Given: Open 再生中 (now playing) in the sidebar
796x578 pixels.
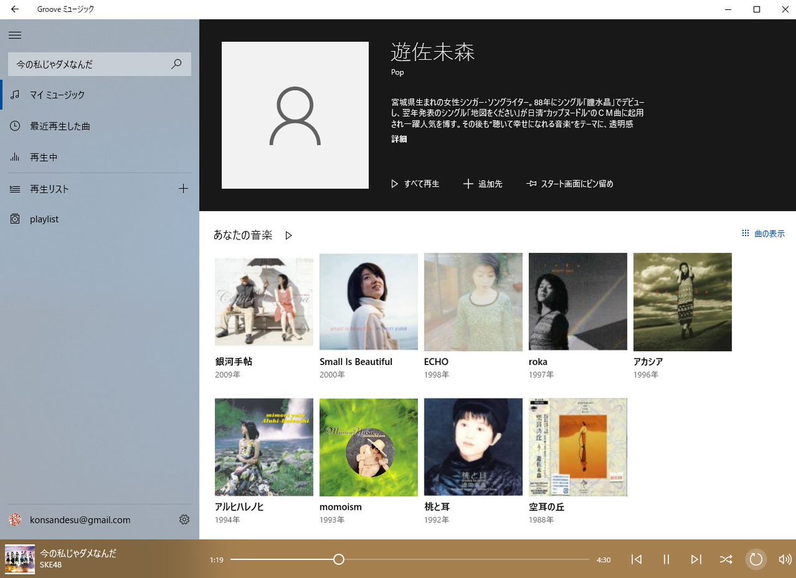Looking at the screenshot, I should click(x=99, y=157).
